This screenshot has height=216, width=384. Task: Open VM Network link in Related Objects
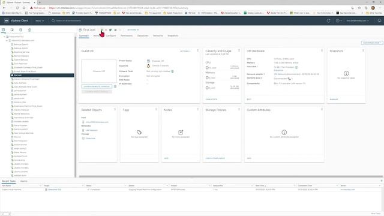pyautogui.click(x=92, y=130)
